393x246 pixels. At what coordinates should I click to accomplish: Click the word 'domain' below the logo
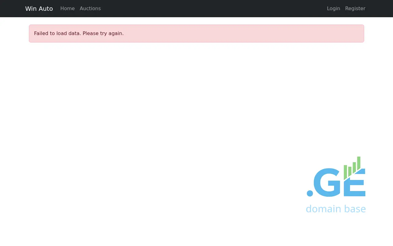(x=324, y=209)
